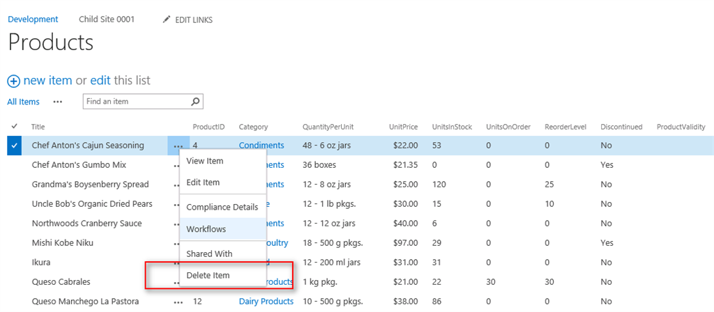Sort by the Title column header

click(x=38, y=127)
